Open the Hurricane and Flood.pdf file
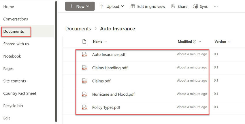Image resolution: width=245 pixels, height=124 pixels. point(113,94)
